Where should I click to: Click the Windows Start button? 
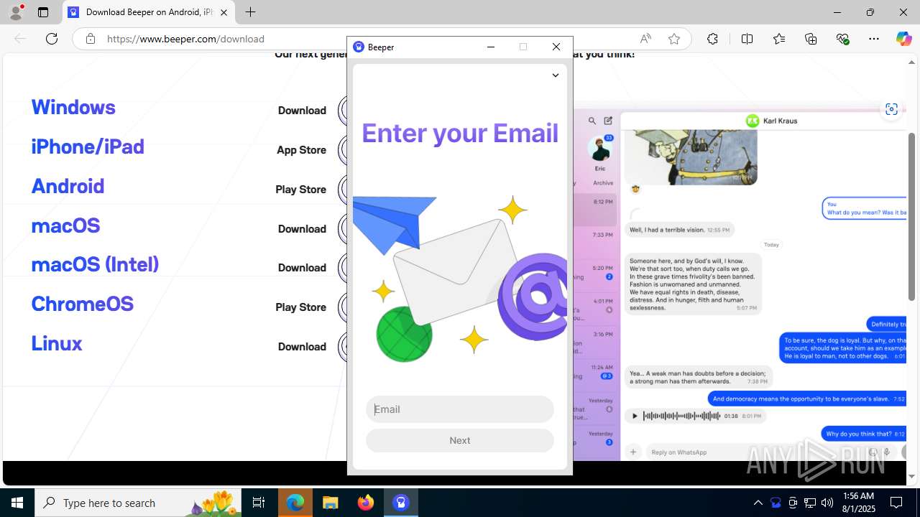click(x=17, y=503)
